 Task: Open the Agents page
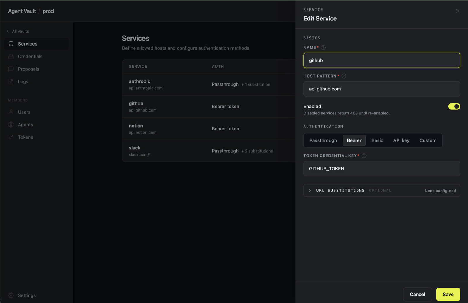37,125
